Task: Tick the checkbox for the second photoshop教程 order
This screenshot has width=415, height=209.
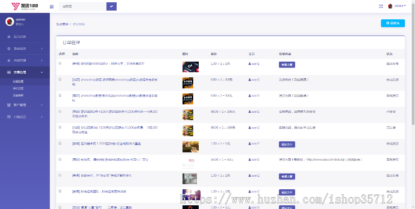Action: point(60,95)
